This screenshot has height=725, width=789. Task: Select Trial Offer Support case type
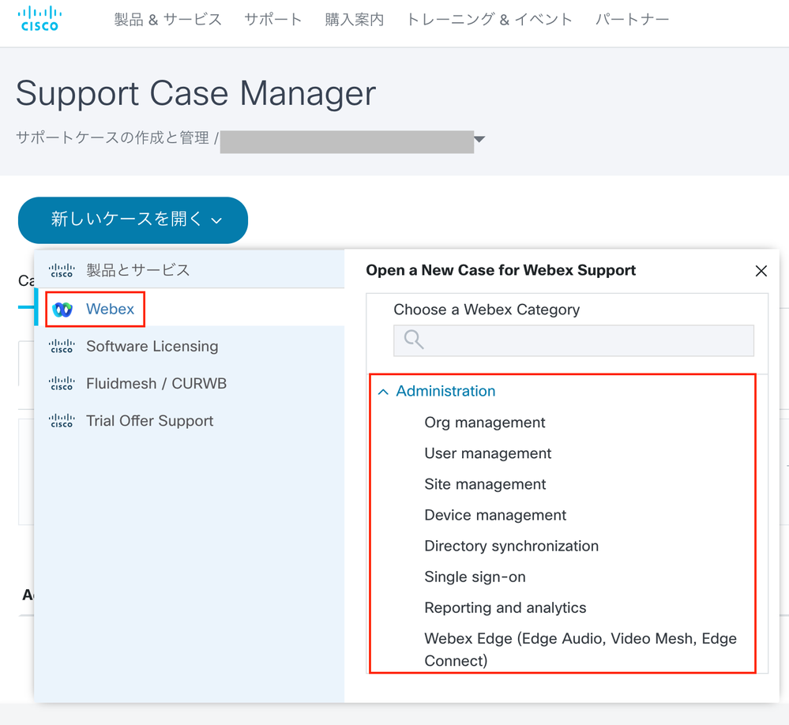point(190,421)
